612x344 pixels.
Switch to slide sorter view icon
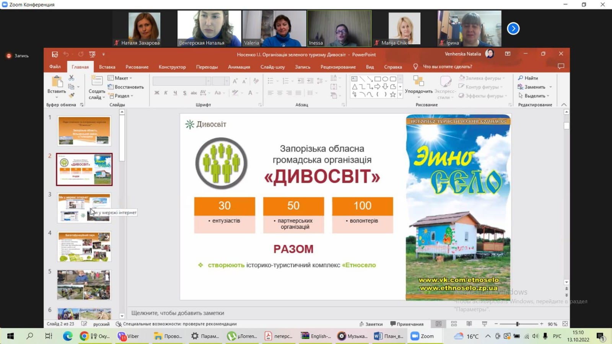[454, 324]
